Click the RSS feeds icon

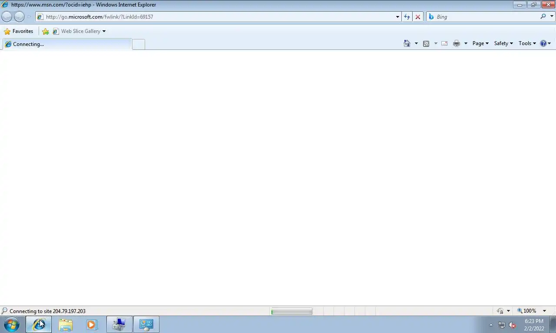point(426,43)
